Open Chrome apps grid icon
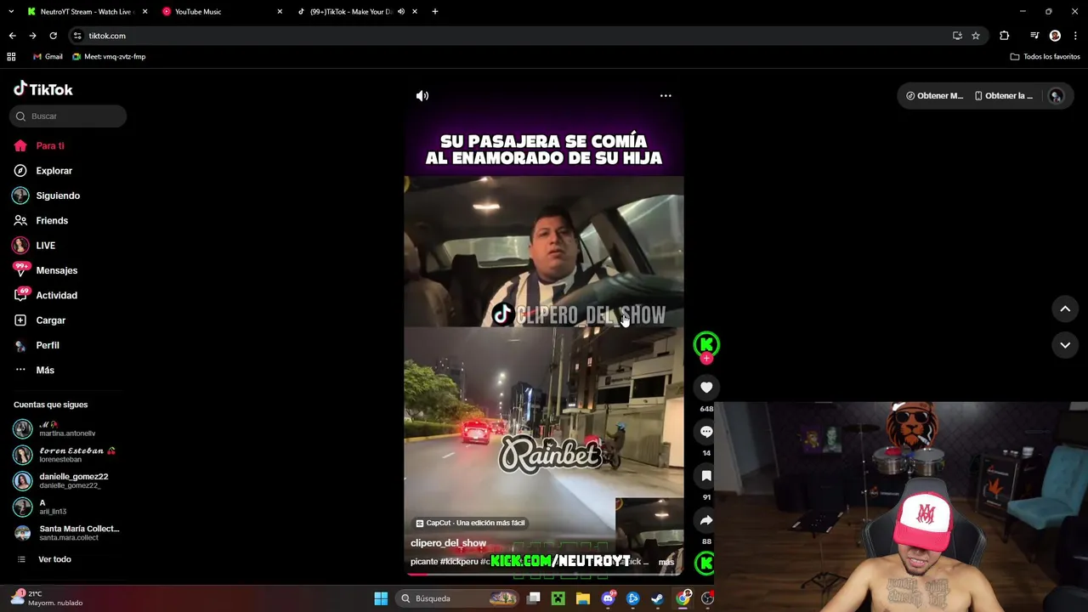 click(11, 57)
